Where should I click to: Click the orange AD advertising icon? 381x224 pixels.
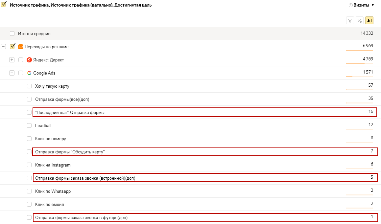21,47
